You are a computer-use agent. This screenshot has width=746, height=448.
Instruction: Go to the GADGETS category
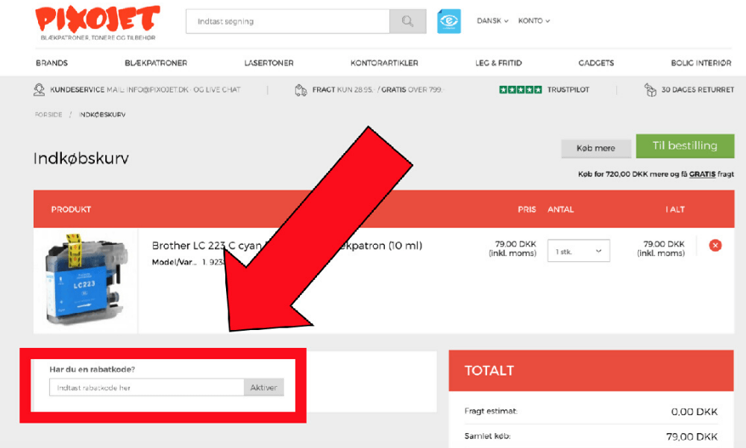pyautogui.click(x=596, y=63)
